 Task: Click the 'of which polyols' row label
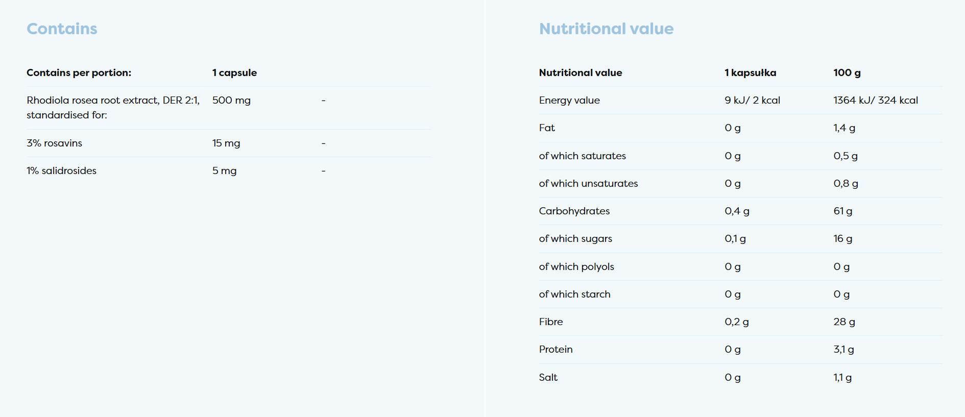[x=576, y=267]
